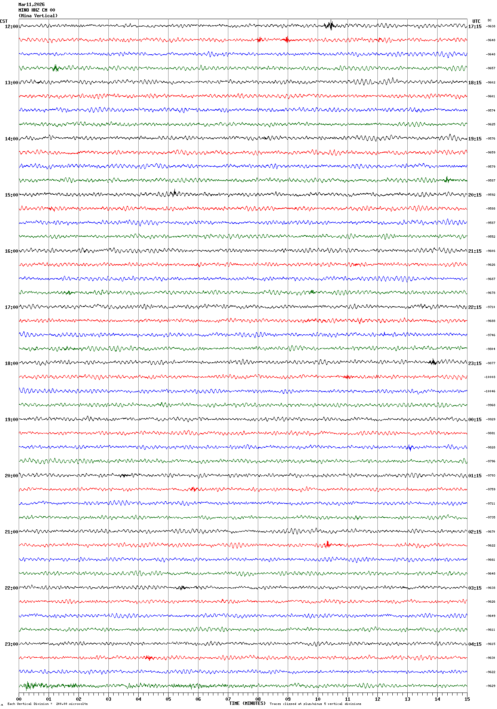Click the Each Vertical Division scale note
The width and height of the screenshot is (497, 709).
[x=47, y=704]
